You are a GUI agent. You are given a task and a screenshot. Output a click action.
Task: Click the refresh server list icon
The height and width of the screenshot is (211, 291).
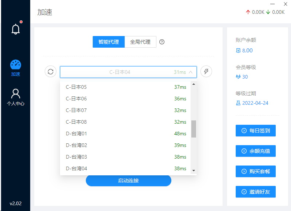(51, 72)
